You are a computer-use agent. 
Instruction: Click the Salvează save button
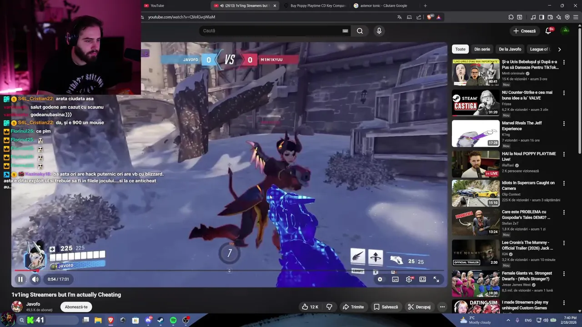click(x=386, y=307)
